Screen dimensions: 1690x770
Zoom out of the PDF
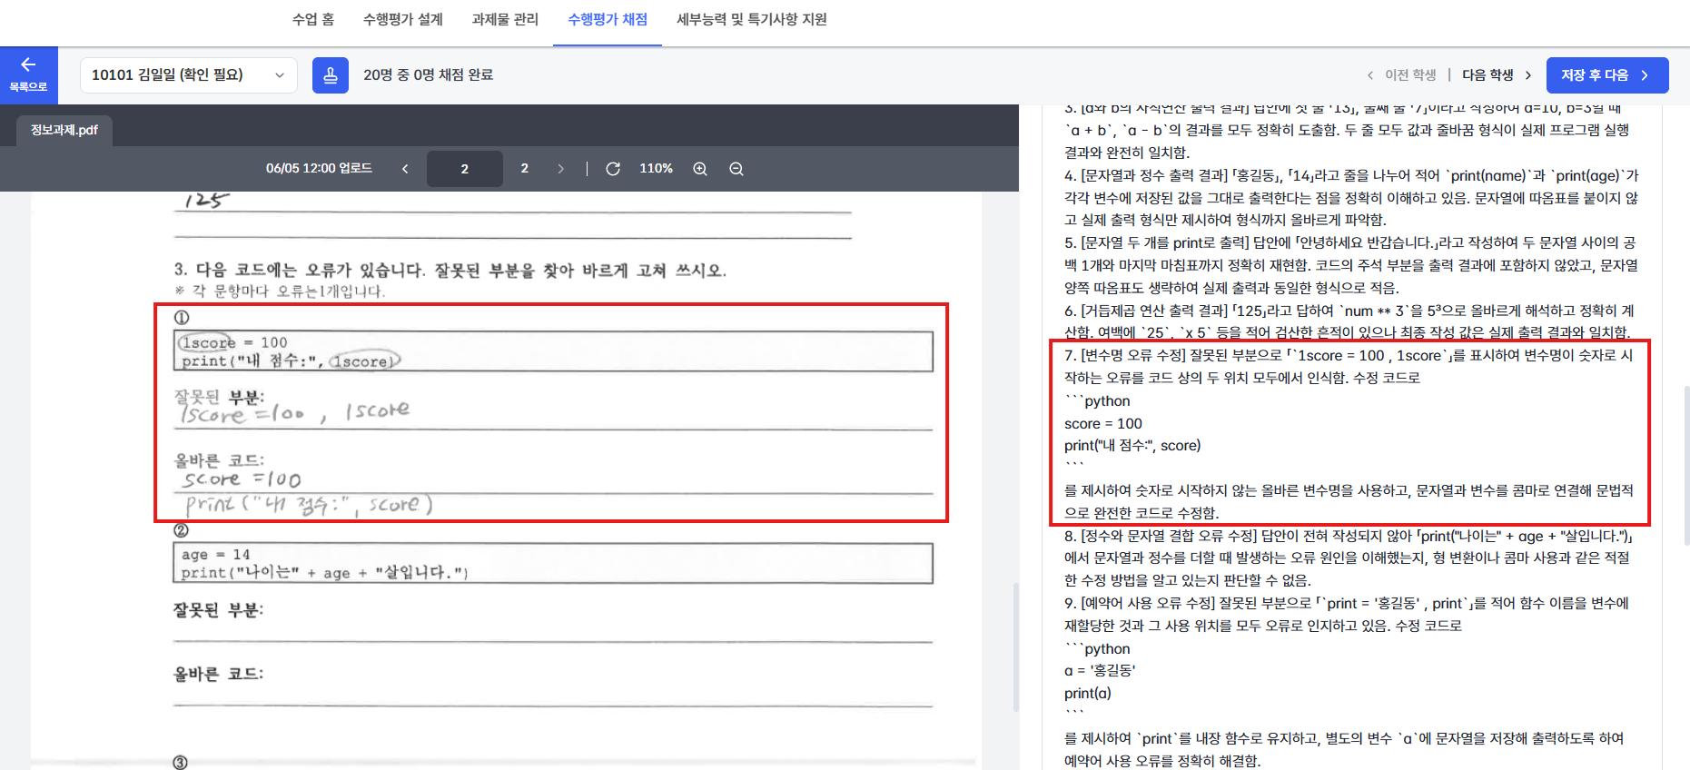click(x=736, y=169)
